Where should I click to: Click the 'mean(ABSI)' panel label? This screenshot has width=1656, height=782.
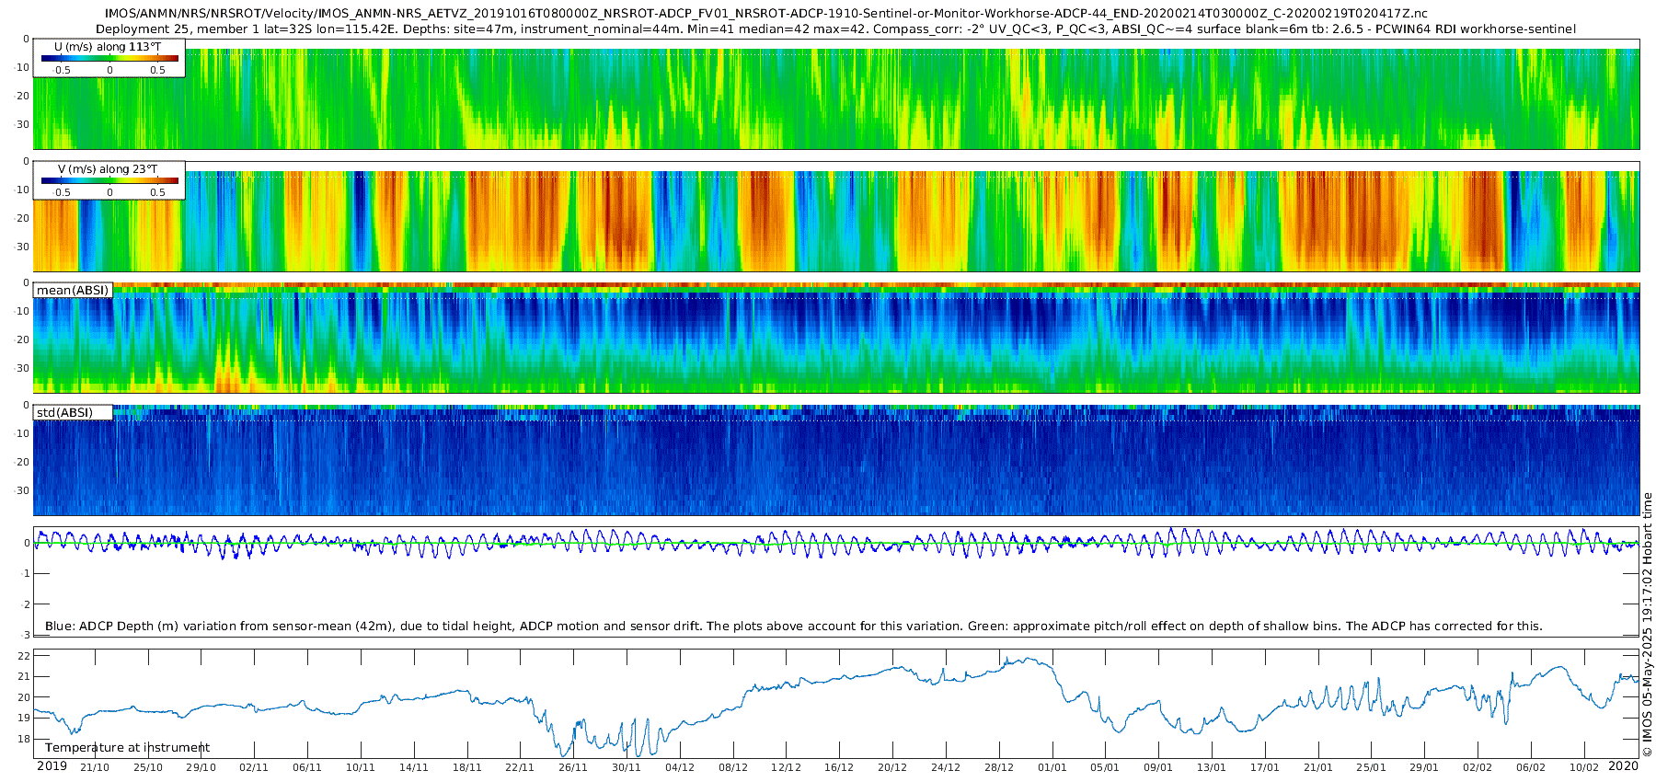point(73,291)
